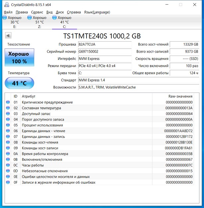Click raw value 0000000000015
Image resolution: width=204 pixels, height=208 pixels.
[179, 171]
